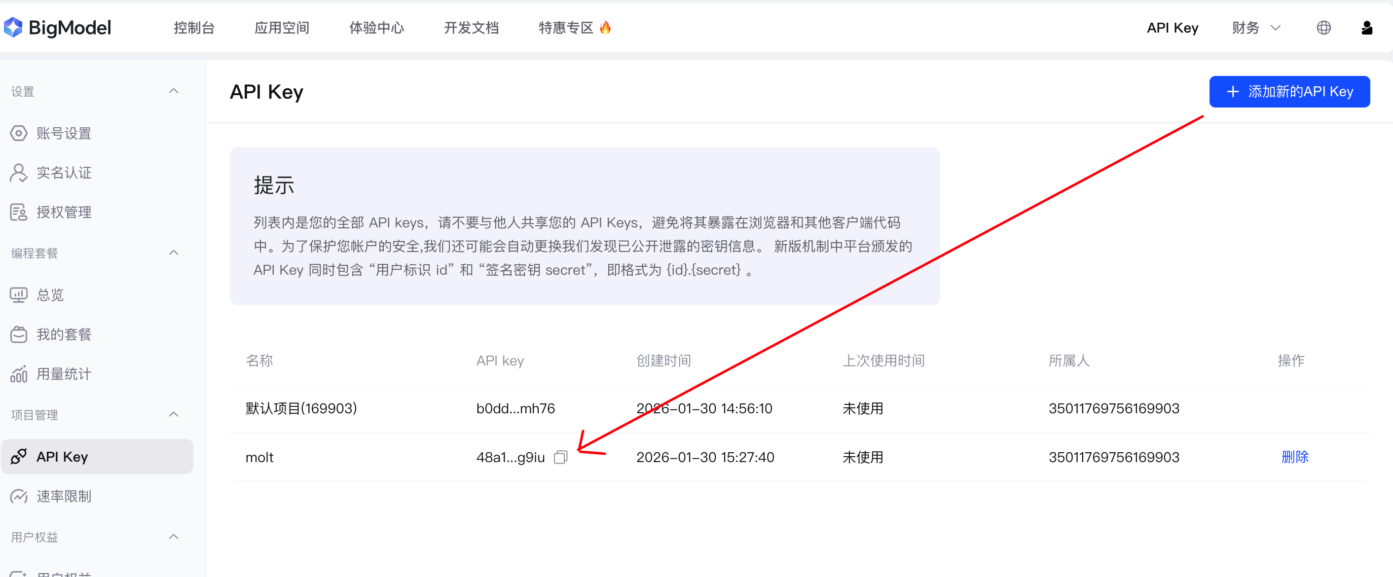
Task: Open 应用空间 in top navigation
Action: coord(282,28)
